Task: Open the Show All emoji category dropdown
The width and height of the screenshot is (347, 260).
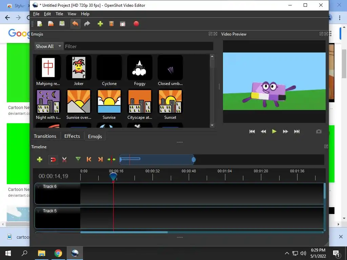Action: point(49,46)
